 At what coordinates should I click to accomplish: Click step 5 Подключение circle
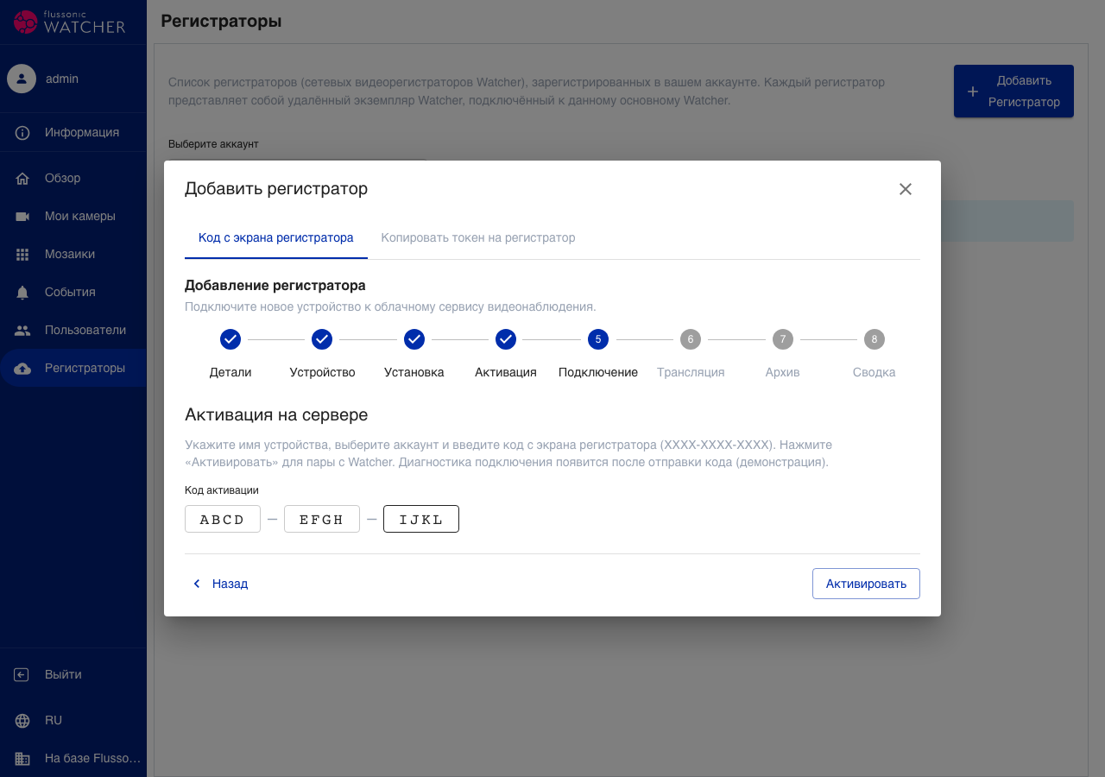[x=598, y=339]
